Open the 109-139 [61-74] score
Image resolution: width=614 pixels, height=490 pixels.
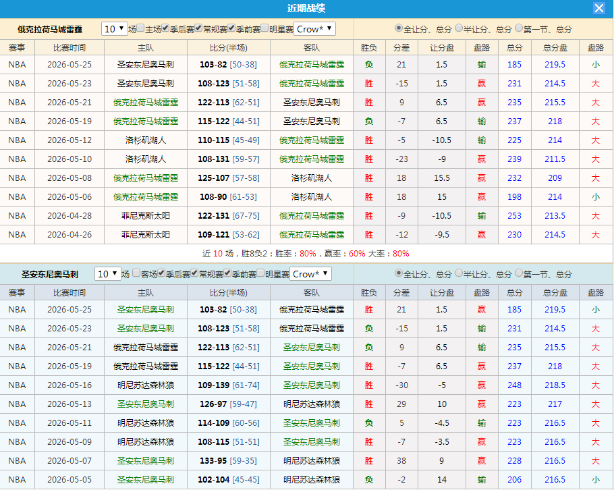click(229, 385)
